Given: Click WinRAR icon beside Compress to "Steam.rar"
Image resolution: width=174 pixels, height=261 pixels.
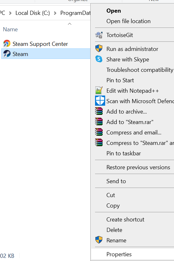Looking at the screenshot, I should coord(99,142).
